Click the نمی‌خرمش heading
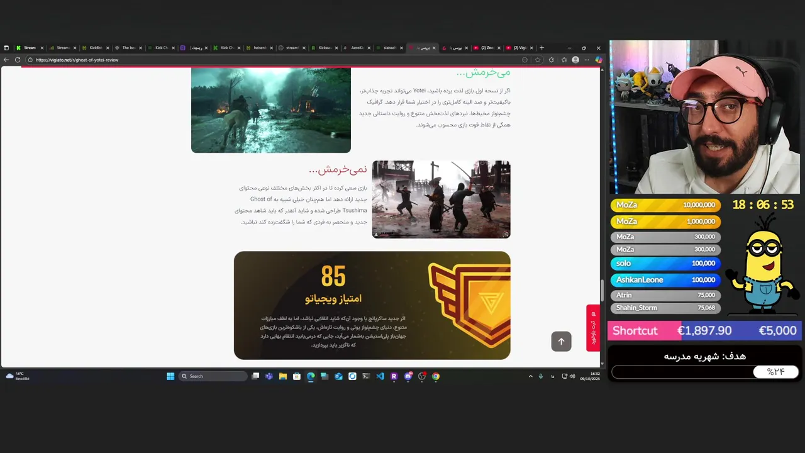 click(338, 170)
